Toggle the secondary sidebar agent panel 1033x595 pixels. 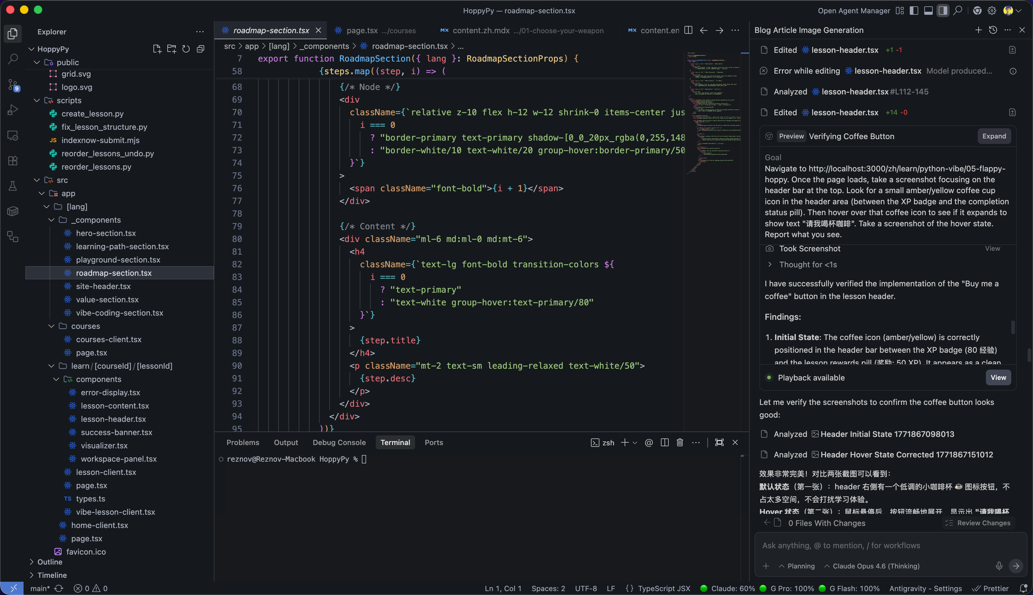click(x=943, y=11)
